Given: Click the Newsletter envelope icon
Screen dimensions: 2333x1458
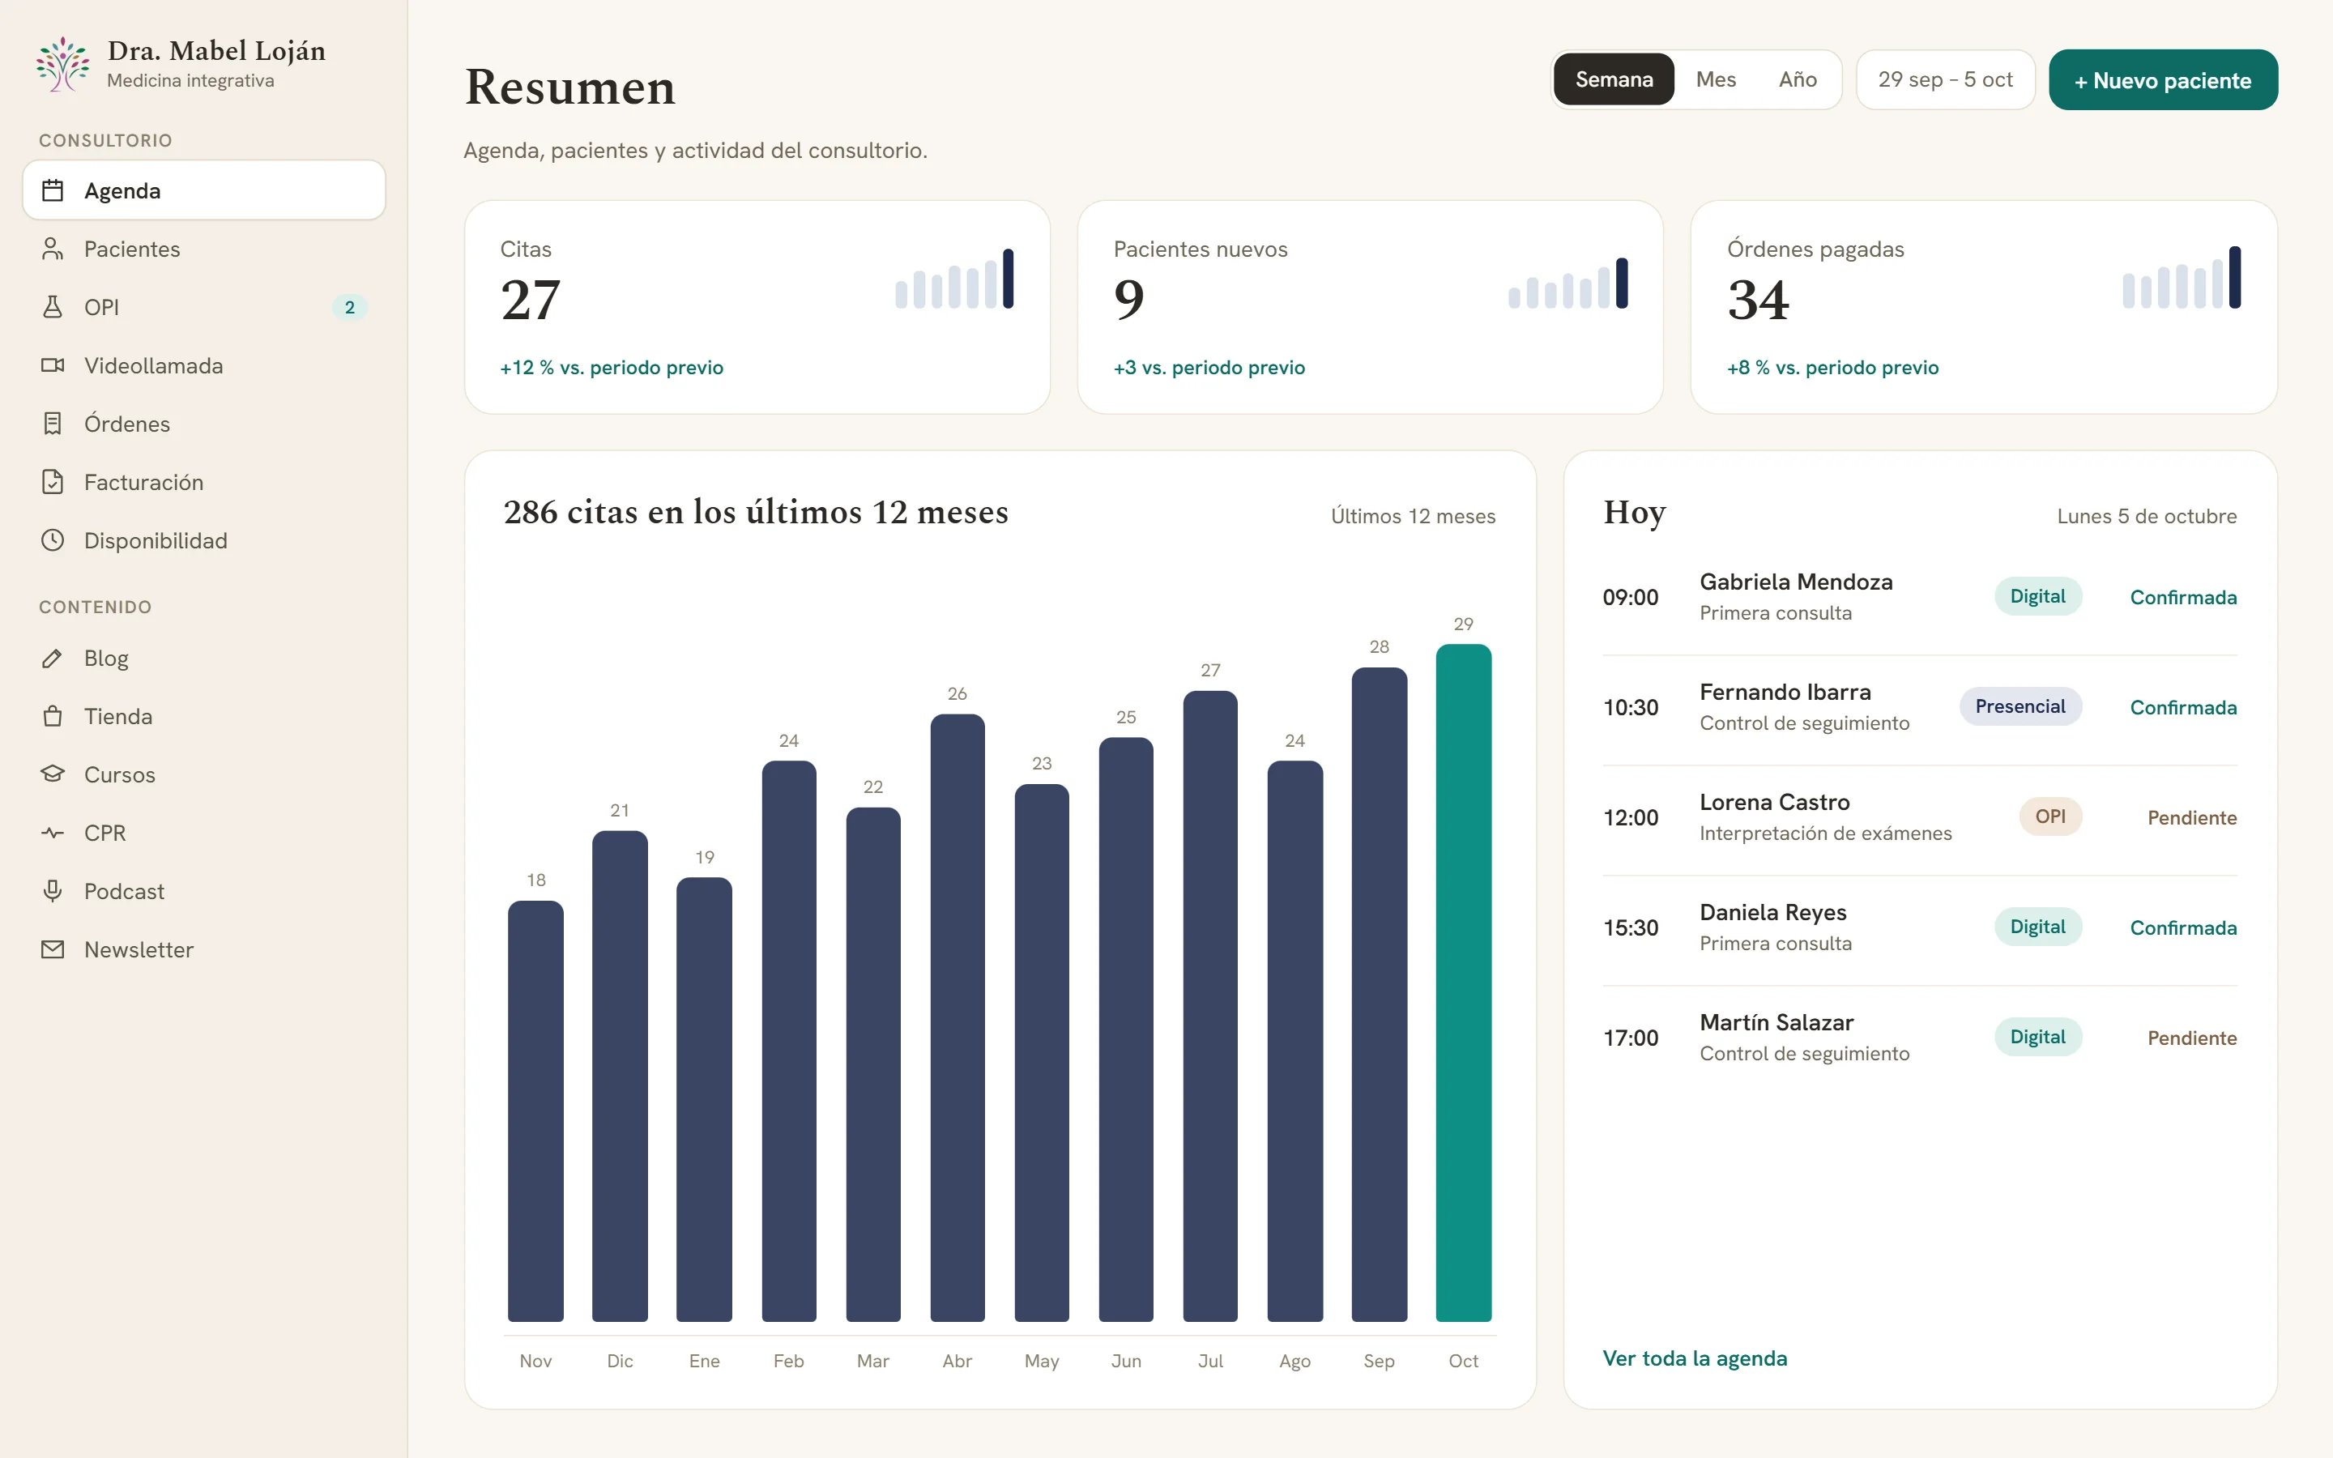Looking at the screenshot, I should pos(53,950).
